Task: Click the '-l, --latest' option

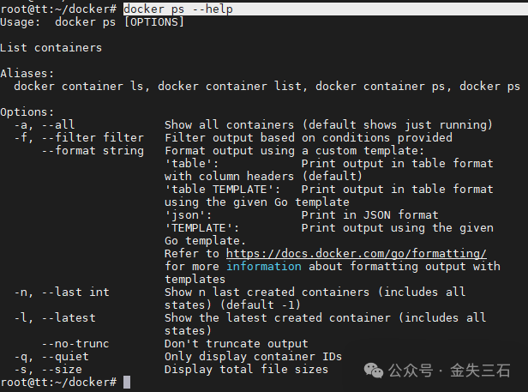Action: [x=55, y=318]
